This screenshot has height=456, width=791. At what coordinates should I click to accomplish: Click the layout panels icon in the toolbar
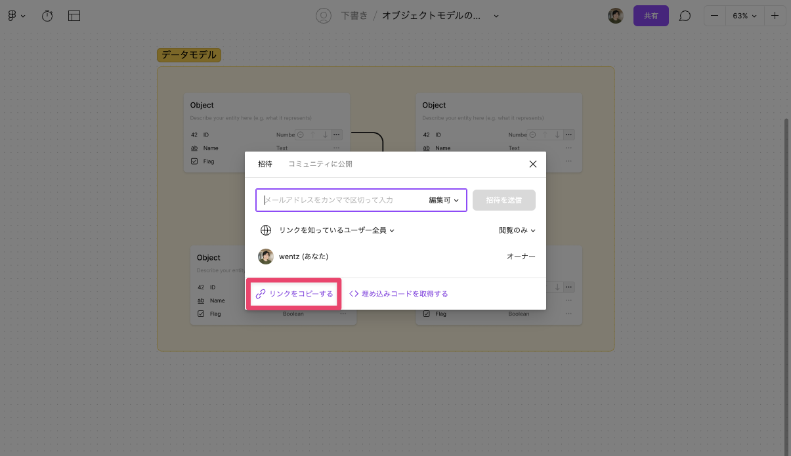[74, 15]
